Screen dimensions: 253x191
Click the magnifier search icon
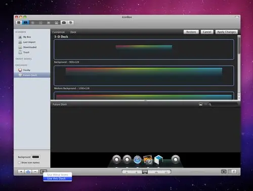click(x=210, y=105)
